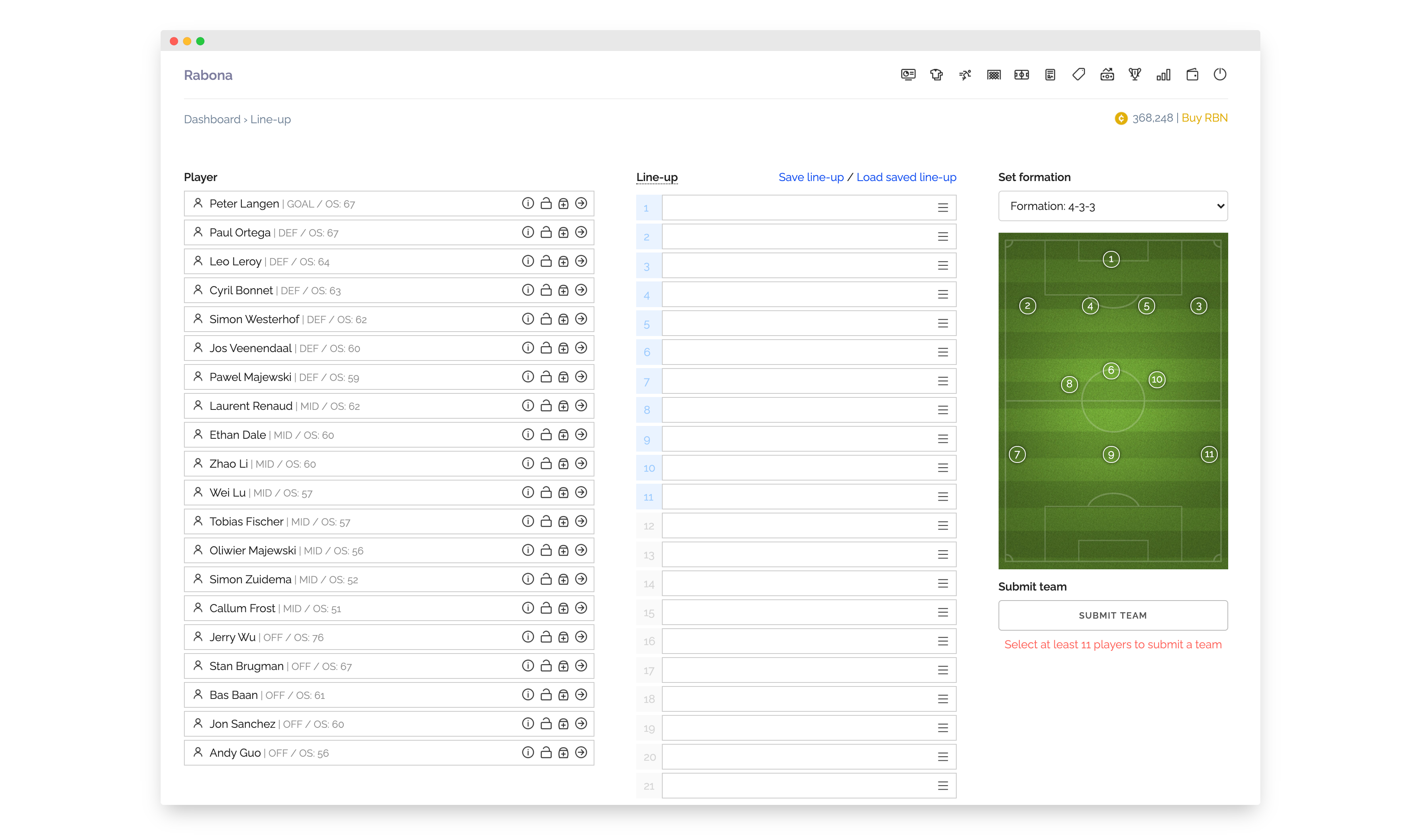Open Formation dropdown to change formation

pos(1112,206)
